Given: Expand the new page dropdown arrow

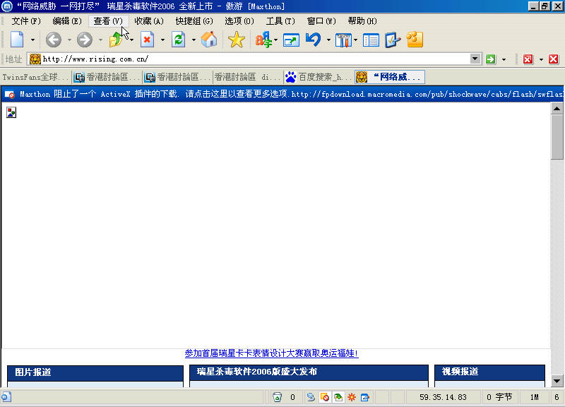Looking at the screenshot, I should pyautogui.click(x=32, y=40).
